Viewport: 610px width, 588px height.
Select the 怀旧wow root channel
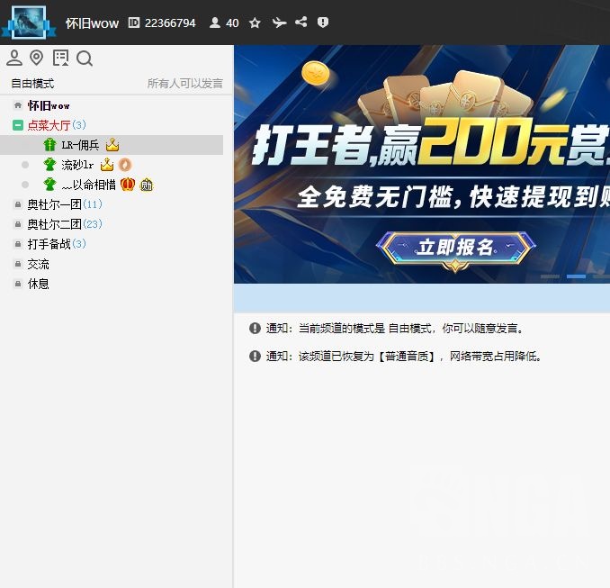49,105
